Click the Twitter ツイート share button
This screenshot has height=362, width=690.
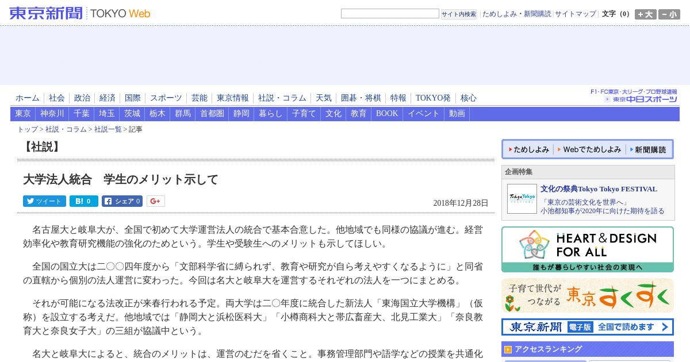(44, 201)
